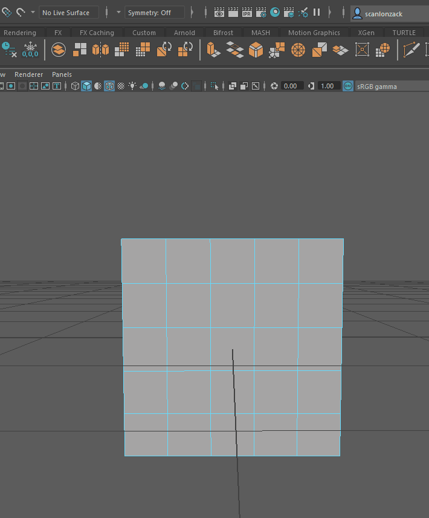Open dropdown arrow beside magnet icon
Image resolution: width=429 pixels, height=518 pixels.
pos(33,12)
